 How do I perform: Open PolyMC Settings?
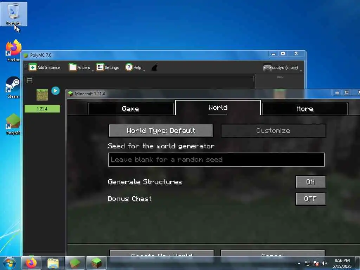click(108, 67)
